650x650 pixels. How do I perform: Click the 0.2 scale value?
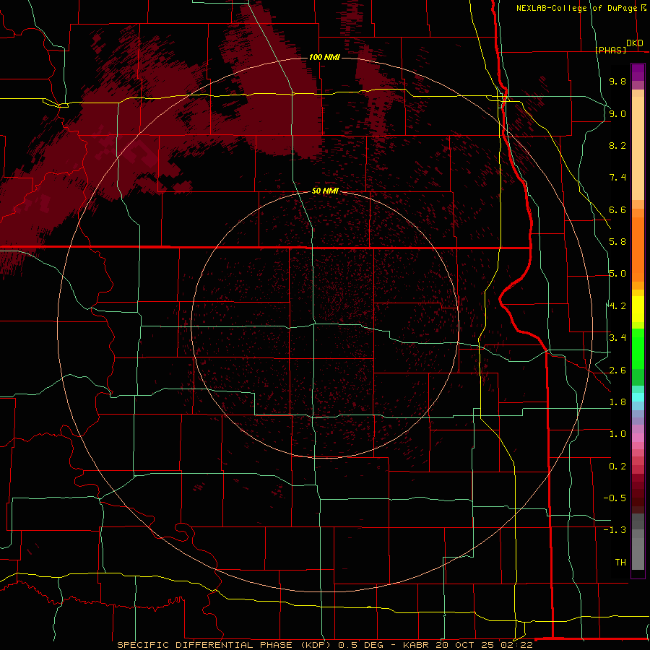pyautogui.click(x=617, y=467)
